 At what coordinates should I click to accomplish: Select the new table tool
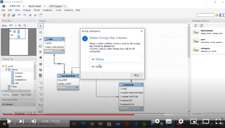[x=41, y=64]
